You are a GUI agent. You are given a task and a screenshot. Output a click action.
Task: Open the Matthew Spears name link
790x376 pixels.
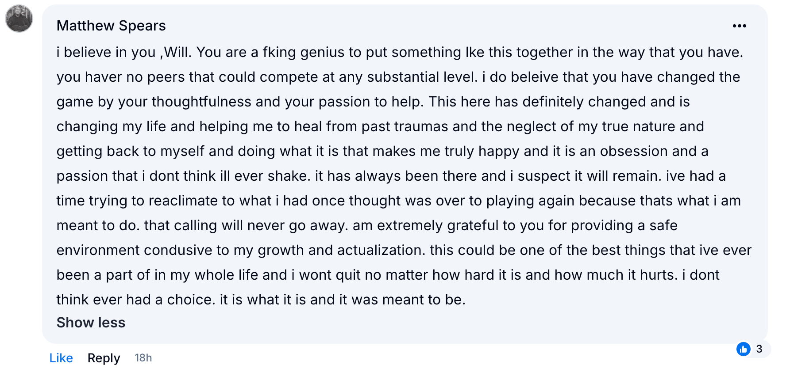[x=111, y=26]
